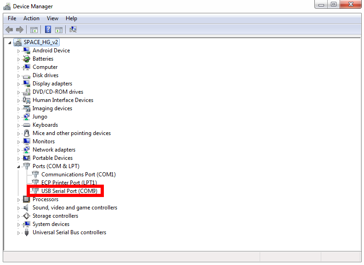Open the View menu
The image size is (364, 265).
(x=52, y=18)
